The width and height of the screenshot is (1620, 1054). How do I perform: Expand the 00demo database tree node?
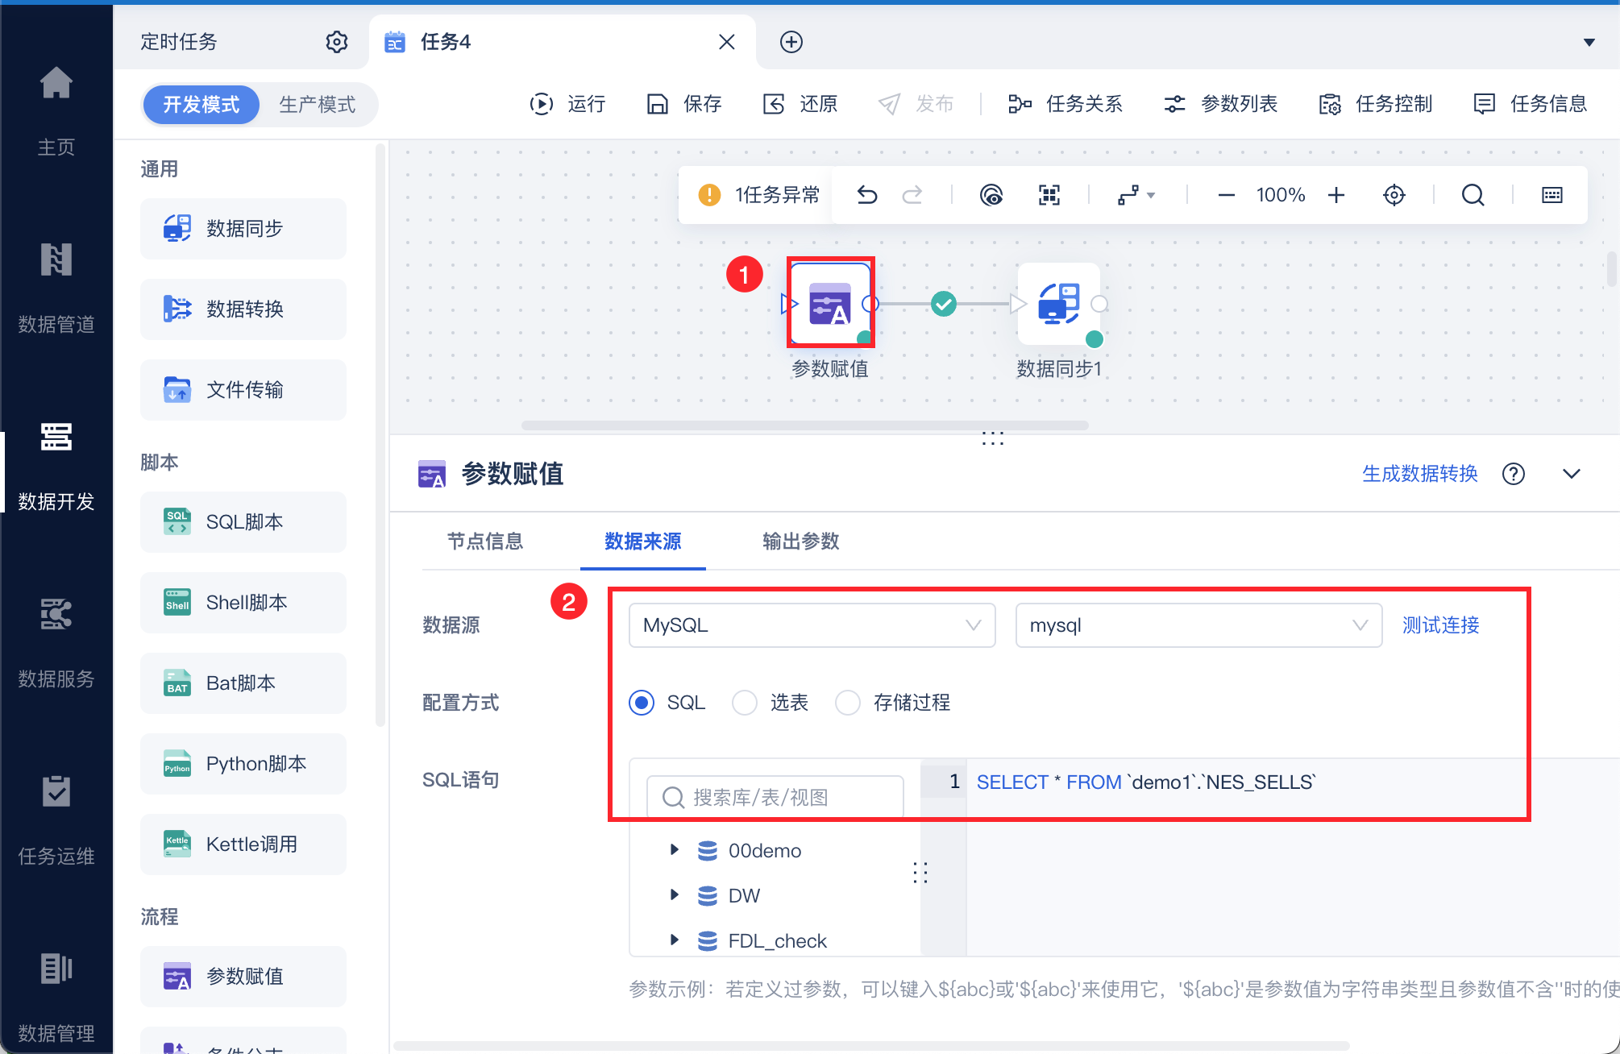point(675,849)
